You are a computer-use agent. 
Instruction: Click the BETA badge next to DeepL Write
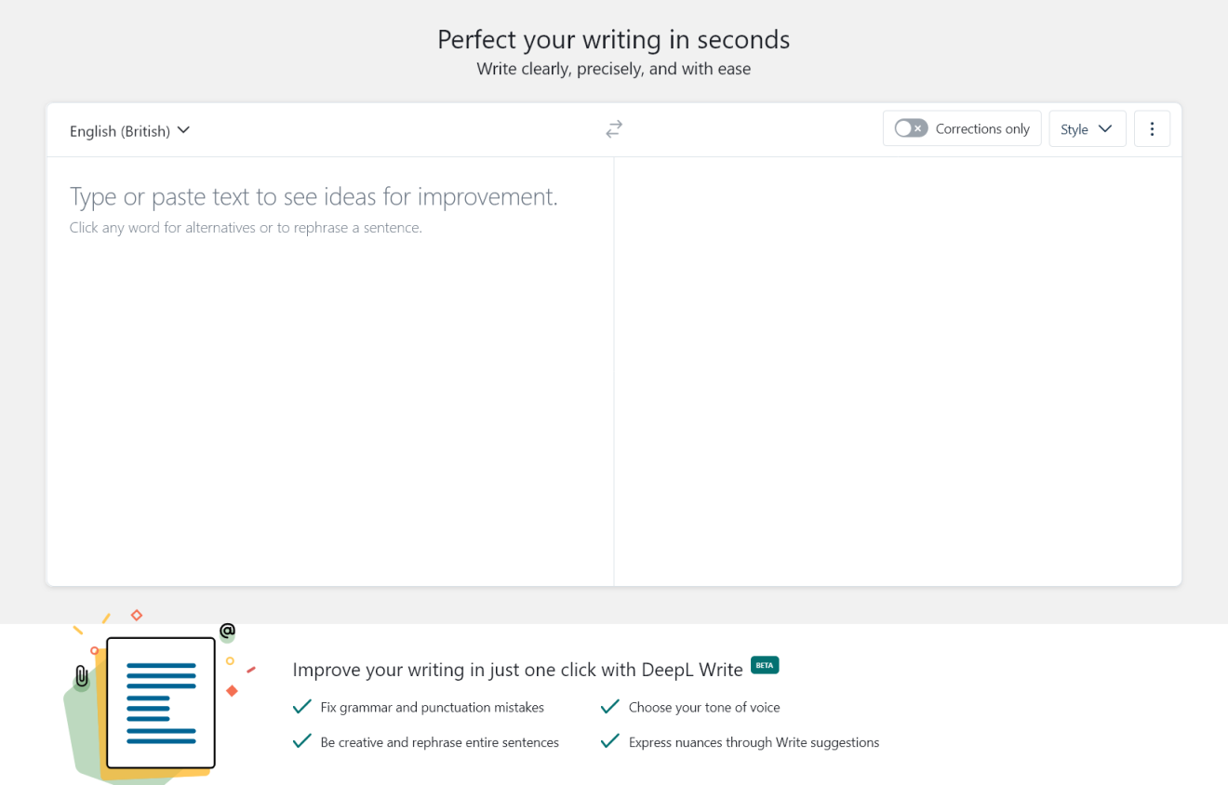pyautogui.click(x=765, y=665)
